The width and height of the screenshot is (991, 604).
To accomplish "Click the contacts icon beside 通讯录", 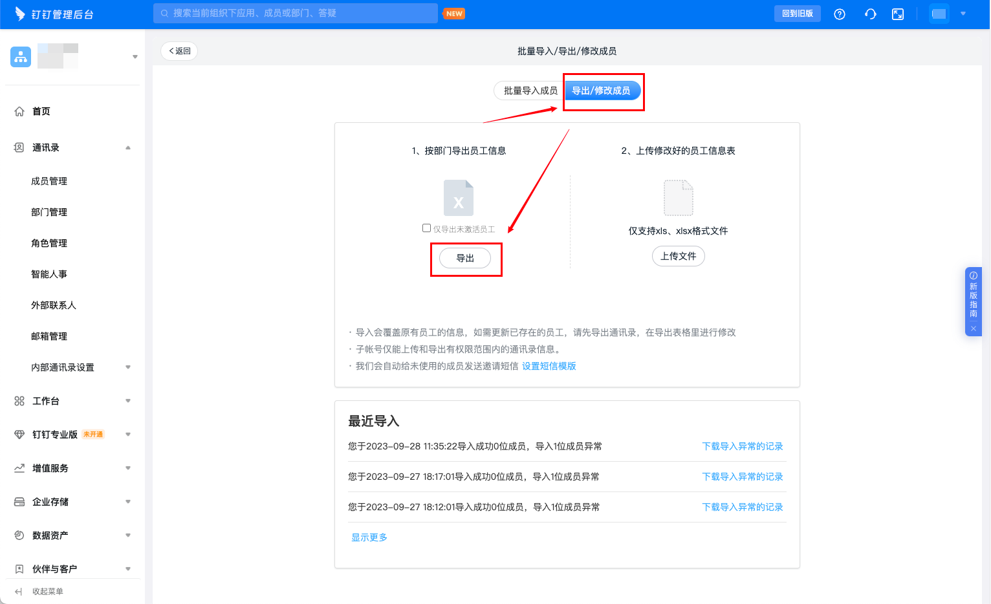I will click(19, 147).
